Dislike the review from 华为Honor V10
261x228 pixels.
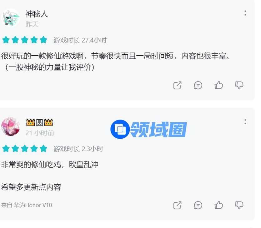(239, 205)
